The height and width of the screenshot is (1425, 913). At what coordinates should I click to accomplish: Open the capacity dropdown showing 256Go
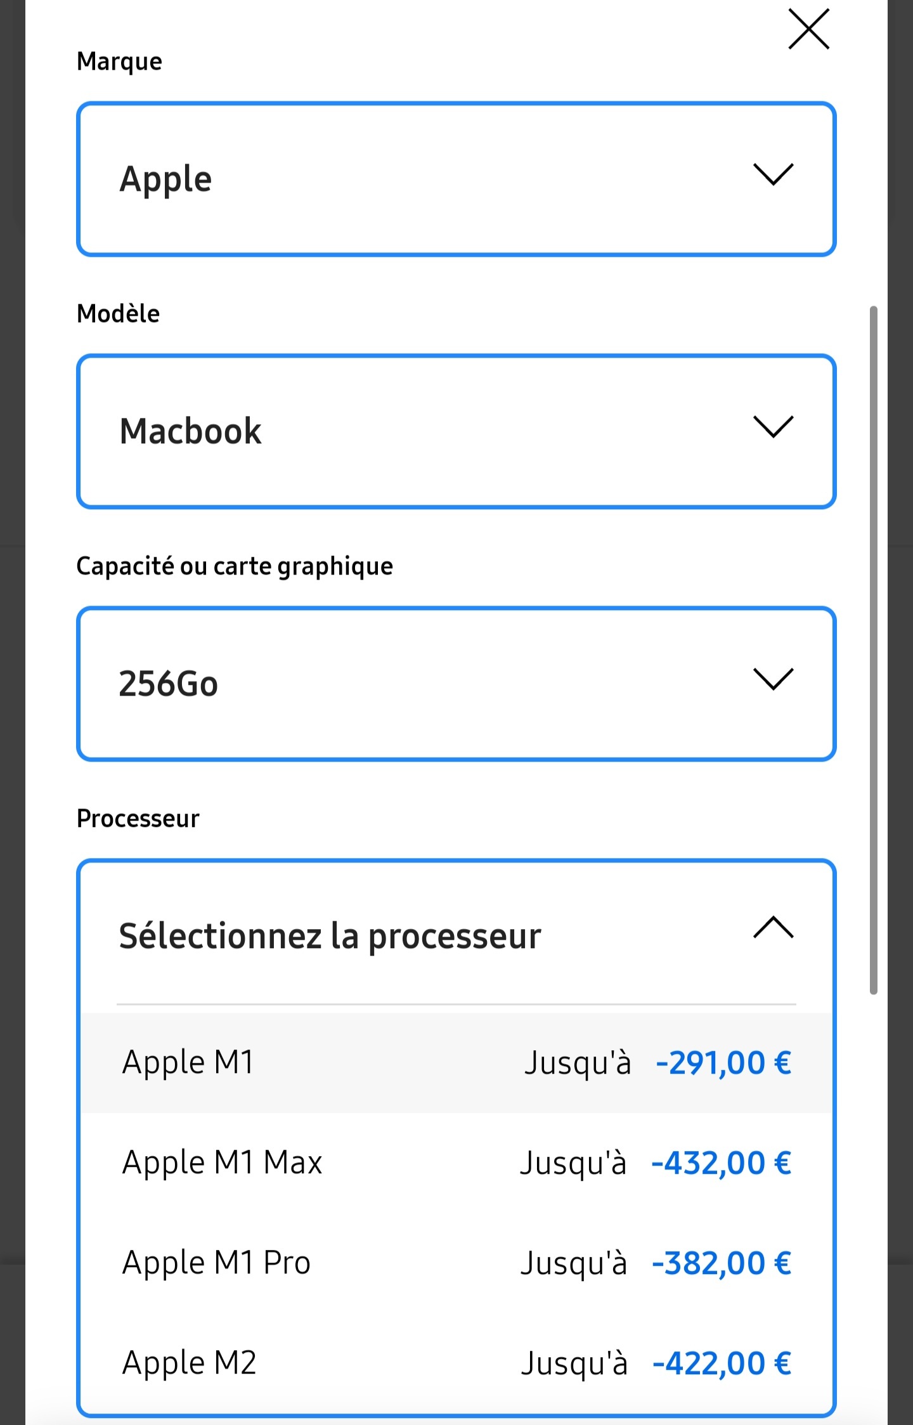[456, 684]
